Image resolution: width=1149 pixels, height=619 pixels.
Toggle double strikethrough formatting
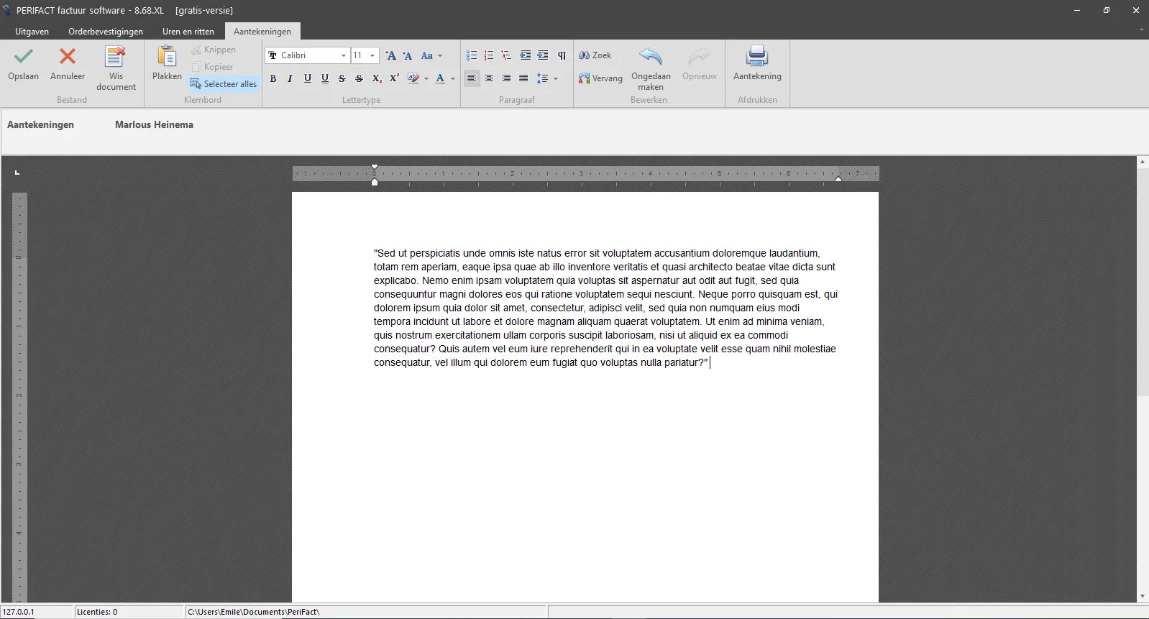pyautogui.click(x=360, y=78)
